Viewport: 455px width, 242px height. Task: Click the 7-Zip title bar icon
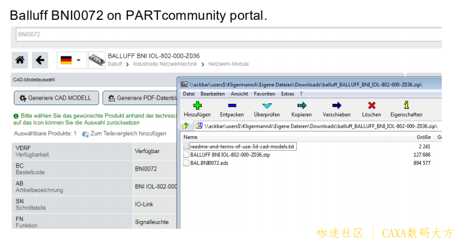185,85
